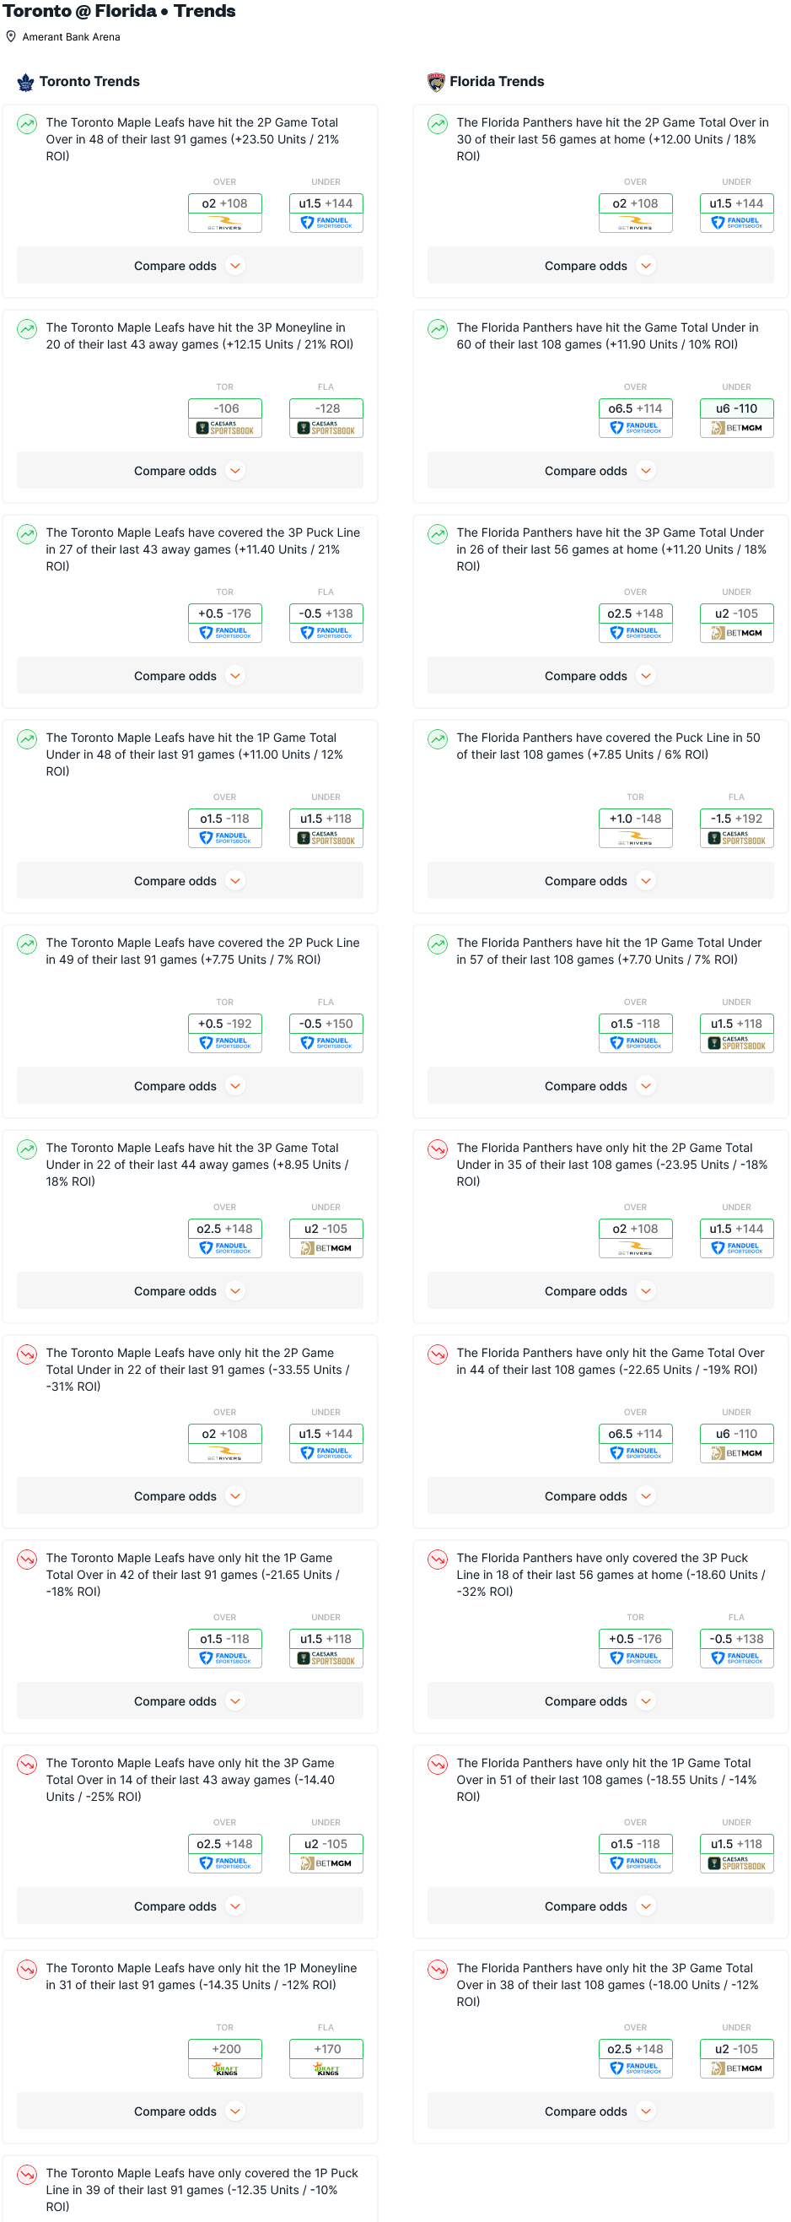Pick the FLA +170 DraftKings odds

pos(326,2049)
